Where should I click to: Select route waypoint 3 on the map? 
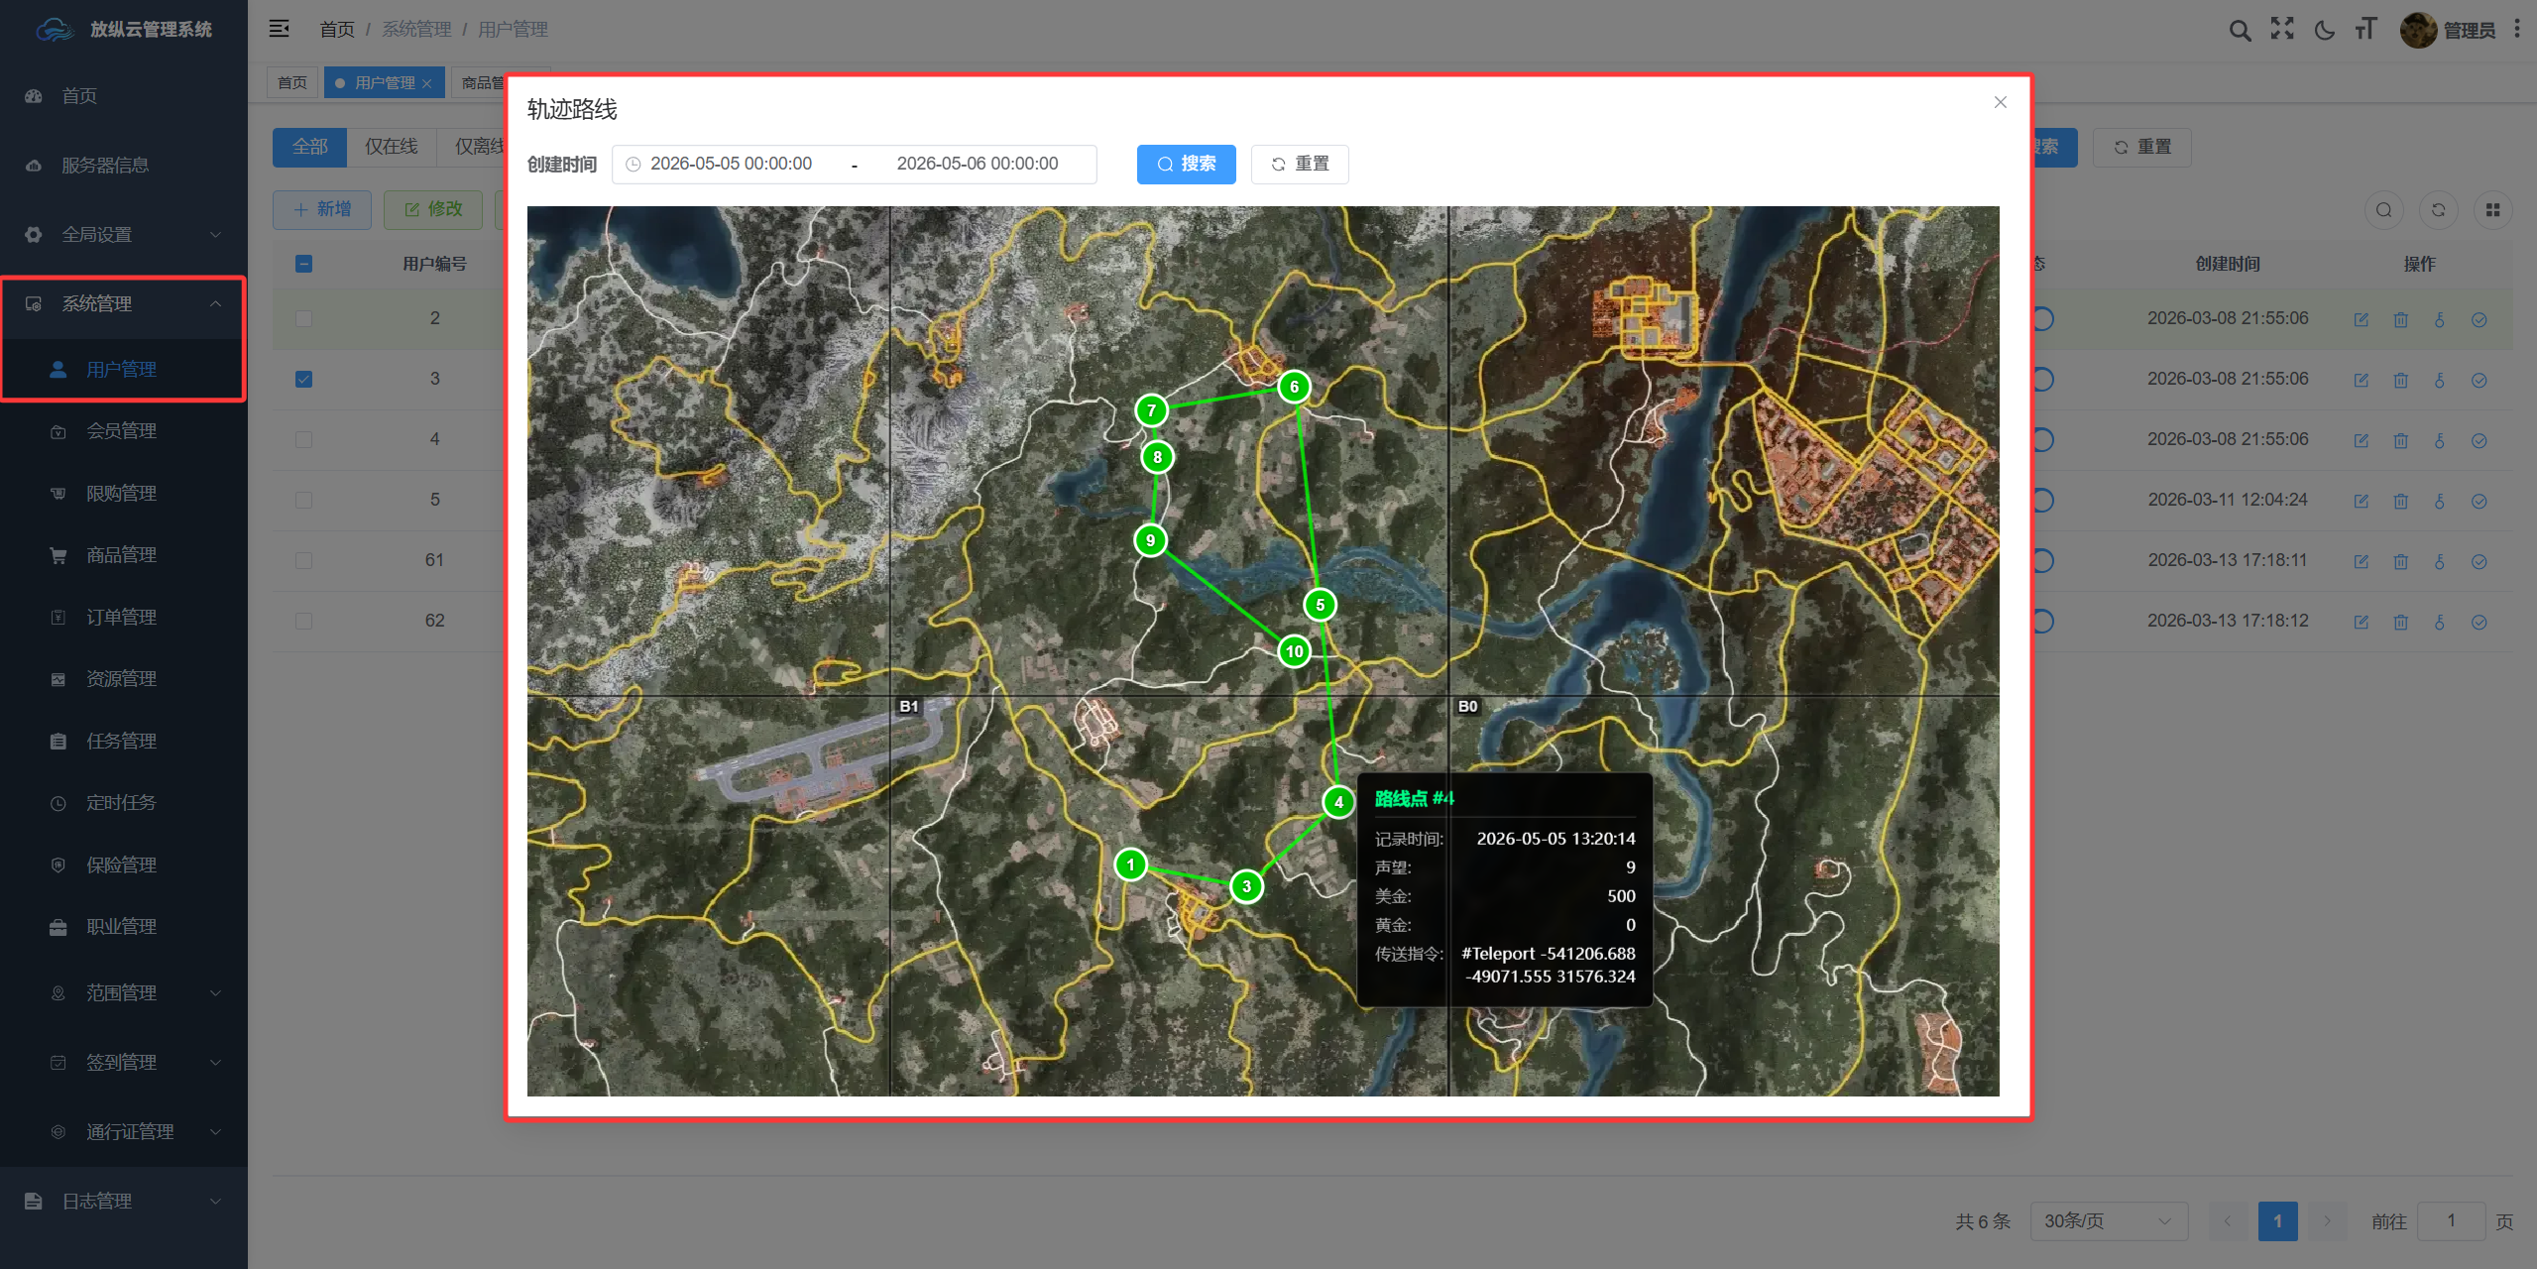click(x=1246, y=886)
